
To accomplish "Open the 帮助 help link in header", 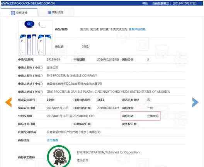I will click(145, 3).
